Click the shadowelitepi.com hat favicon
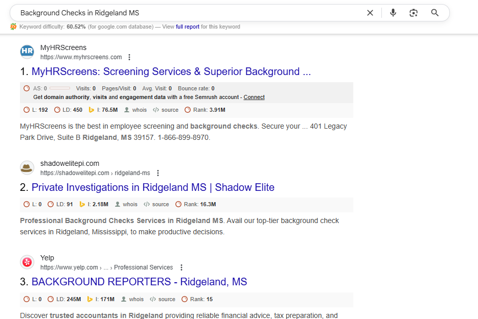The image size is (478, 319). point(27,167)
